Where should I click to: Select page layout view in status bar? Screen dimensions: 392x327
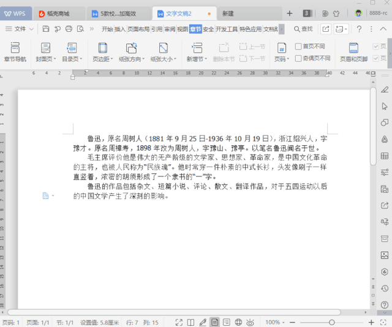(214, 323)
